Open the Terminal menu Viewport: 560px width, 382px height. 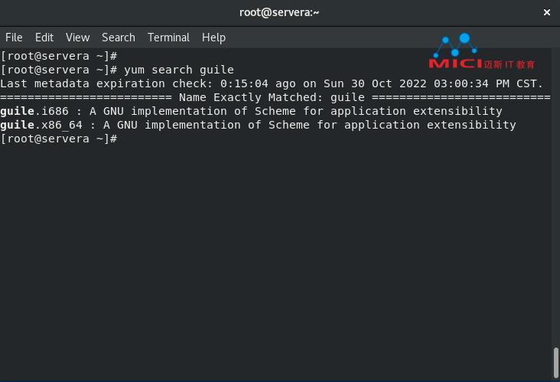pyautogui.click(x=168, y=38)
